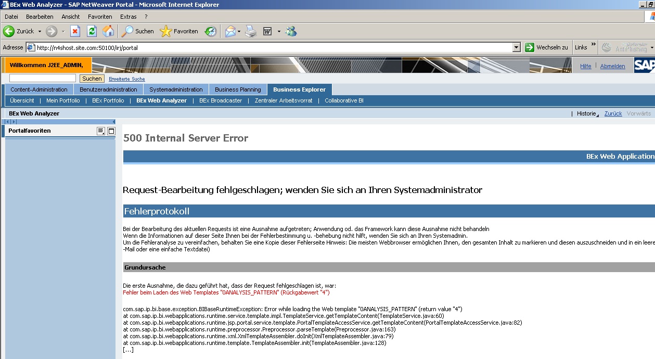Open the Messenger toolbar icon
This screenshot has height=359, width=655.
pyautogui.click(x=291, y=31)
